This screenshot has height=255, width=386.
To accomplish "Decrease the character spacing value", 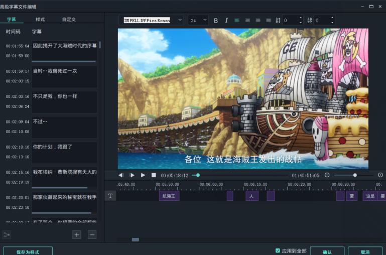I will (332, 23).
